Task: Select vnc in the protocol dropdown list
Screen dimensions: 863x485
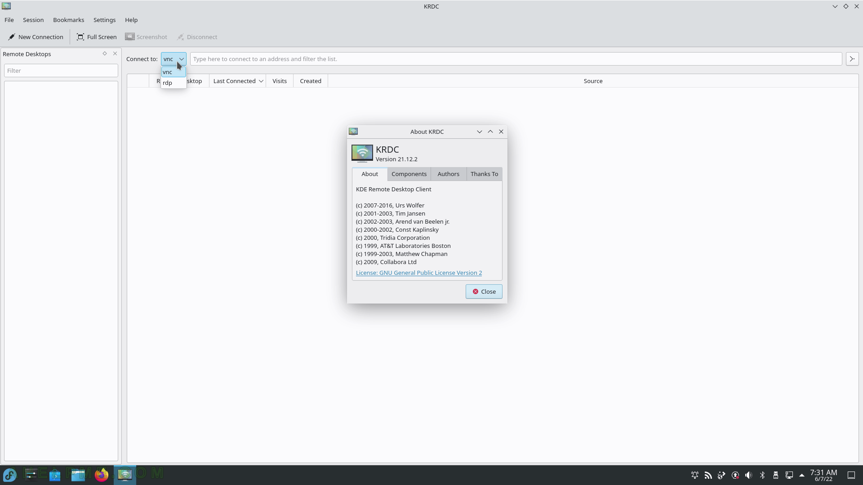Action: point(173,72)
